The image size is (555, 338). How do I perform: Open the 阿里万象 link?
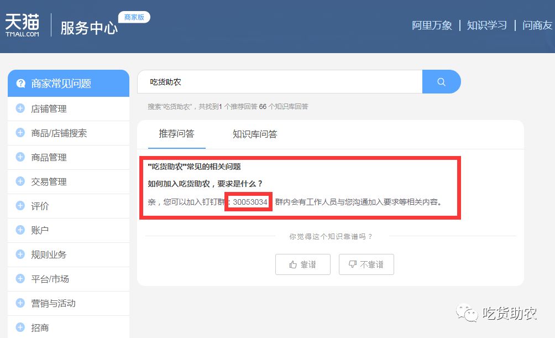(x=431, y=25)
